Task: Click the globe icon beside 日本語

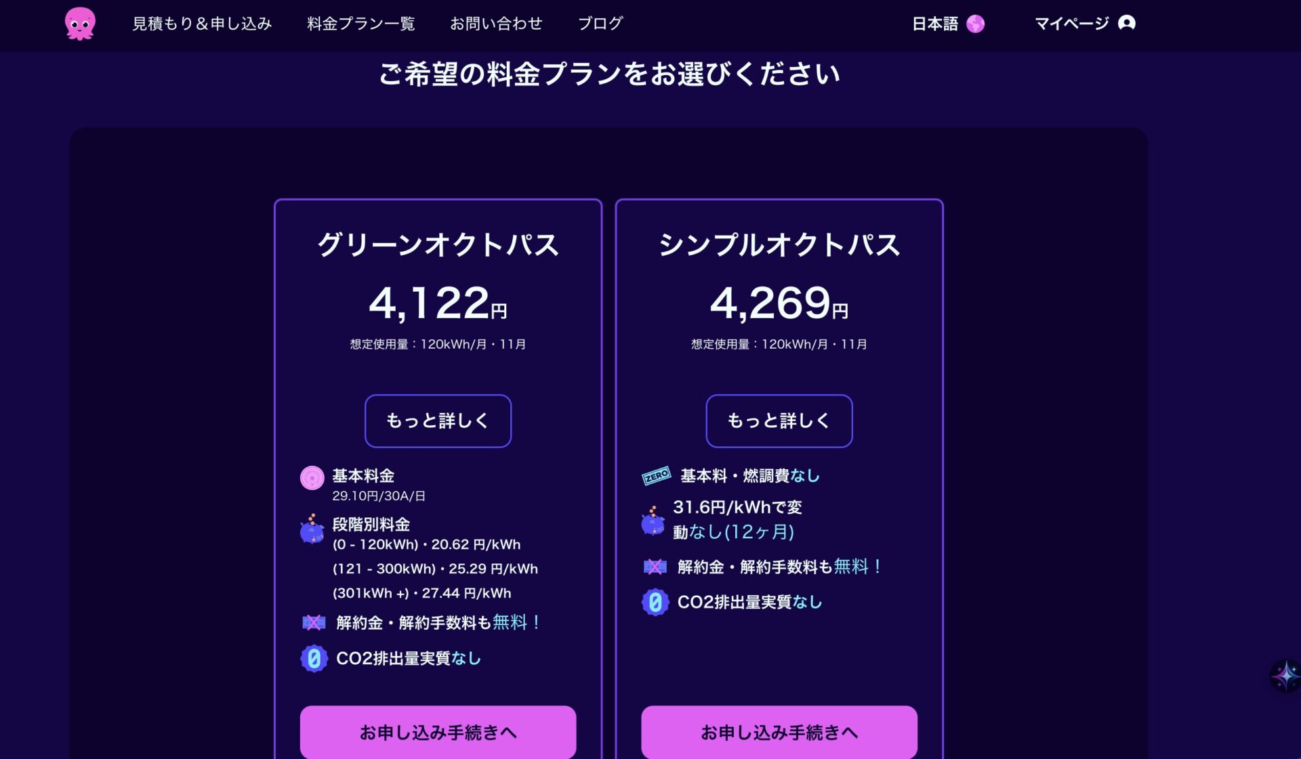Action: (x=975, y=24)
